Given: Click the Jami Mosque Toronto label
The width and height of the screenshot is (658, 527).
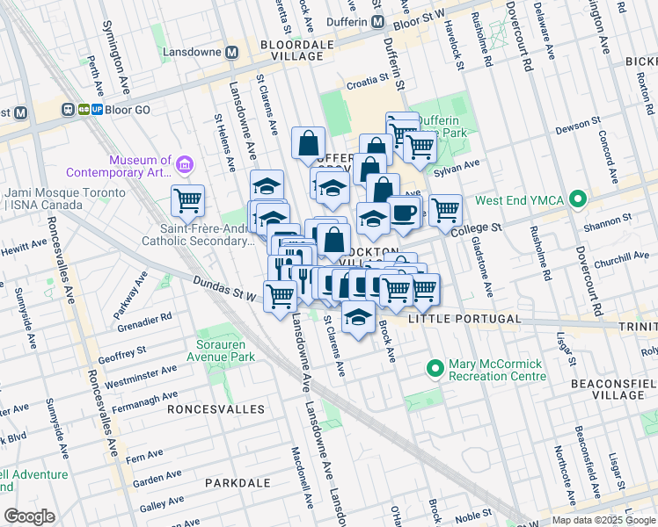Looking at the screenshot, I should point(64,199).
